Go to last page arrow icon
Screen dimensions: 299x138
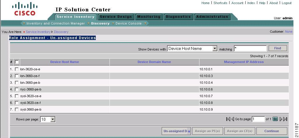285,119
